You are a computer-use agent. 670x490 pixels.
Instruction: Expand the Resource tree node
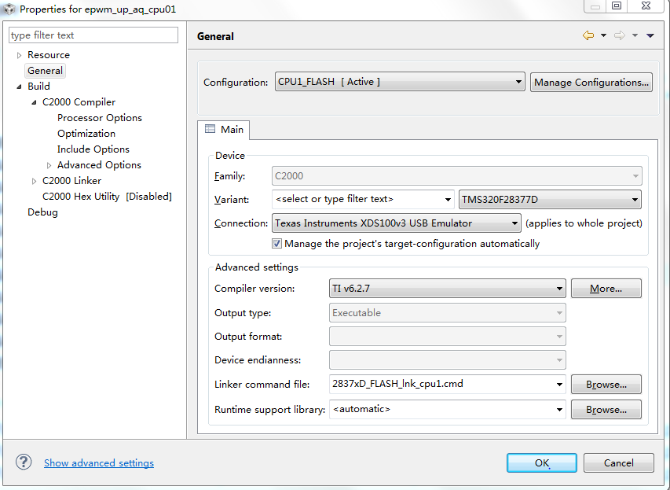(20, 55)
